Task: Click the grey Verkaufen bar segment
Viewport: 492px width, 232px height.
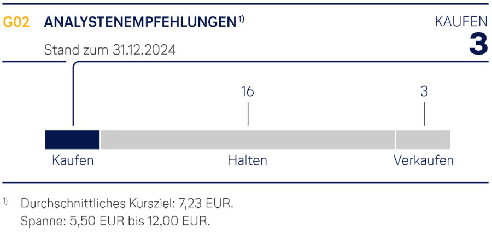Action: [423, 140]
